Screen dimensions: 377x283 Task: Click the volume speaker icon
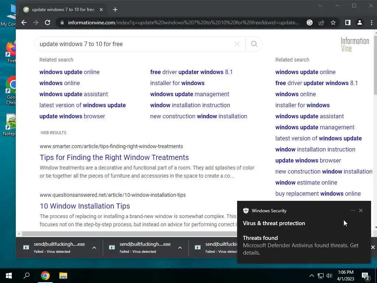[x=329, y=276]
